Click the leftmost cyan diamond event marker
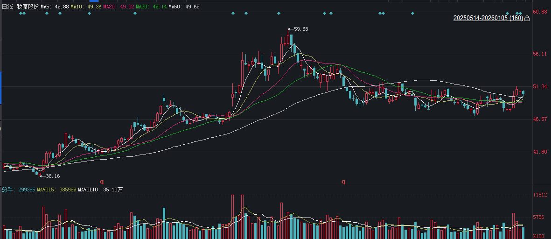Viewport: 551px width, 239px height. (21, 14)
